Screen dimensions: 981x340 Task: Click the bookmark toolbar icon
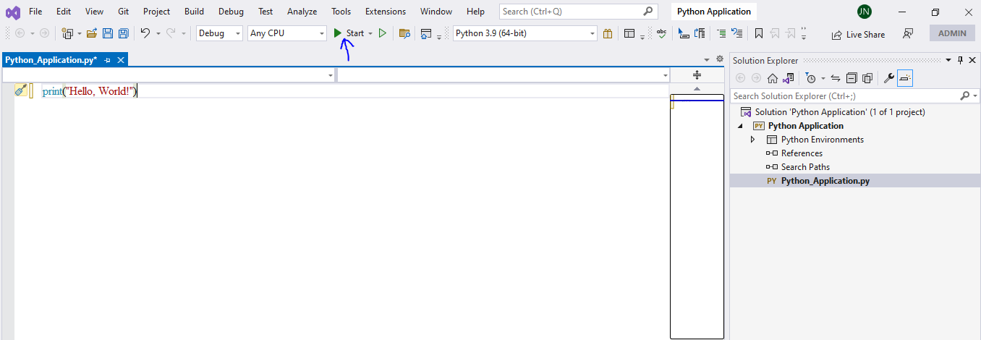tap(759, 33)
